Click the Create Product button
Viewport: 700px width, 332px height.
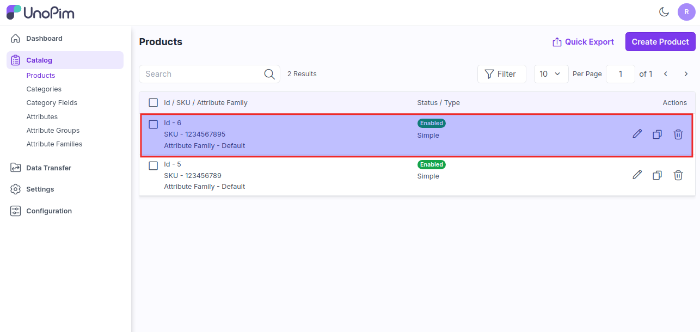660,42
